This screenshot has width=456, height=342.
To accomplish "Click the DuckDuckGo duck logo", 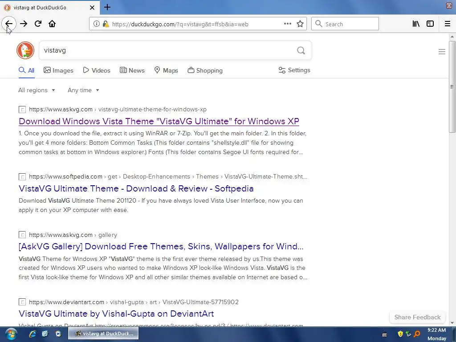I will coord(25,50).
